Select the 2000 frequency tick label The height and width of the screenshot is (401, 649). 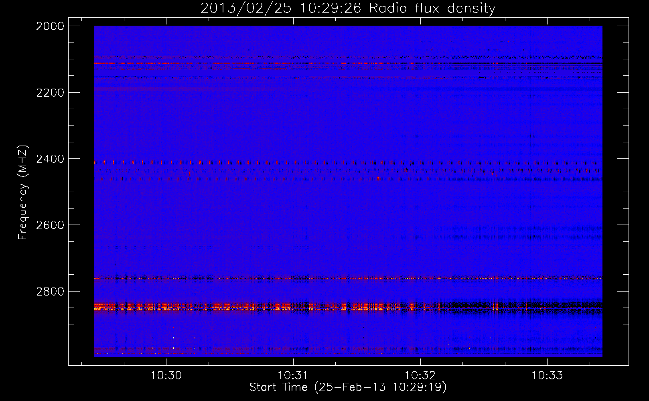tap(50, 26)
